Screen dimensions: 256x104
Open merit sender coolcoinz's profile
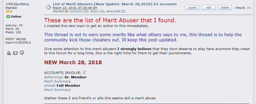pyautogui.click(x=76, y=11)
